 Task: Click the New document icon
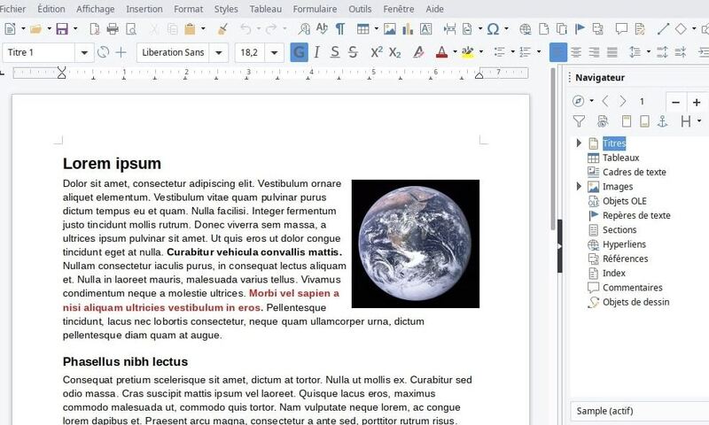(10, 29)
